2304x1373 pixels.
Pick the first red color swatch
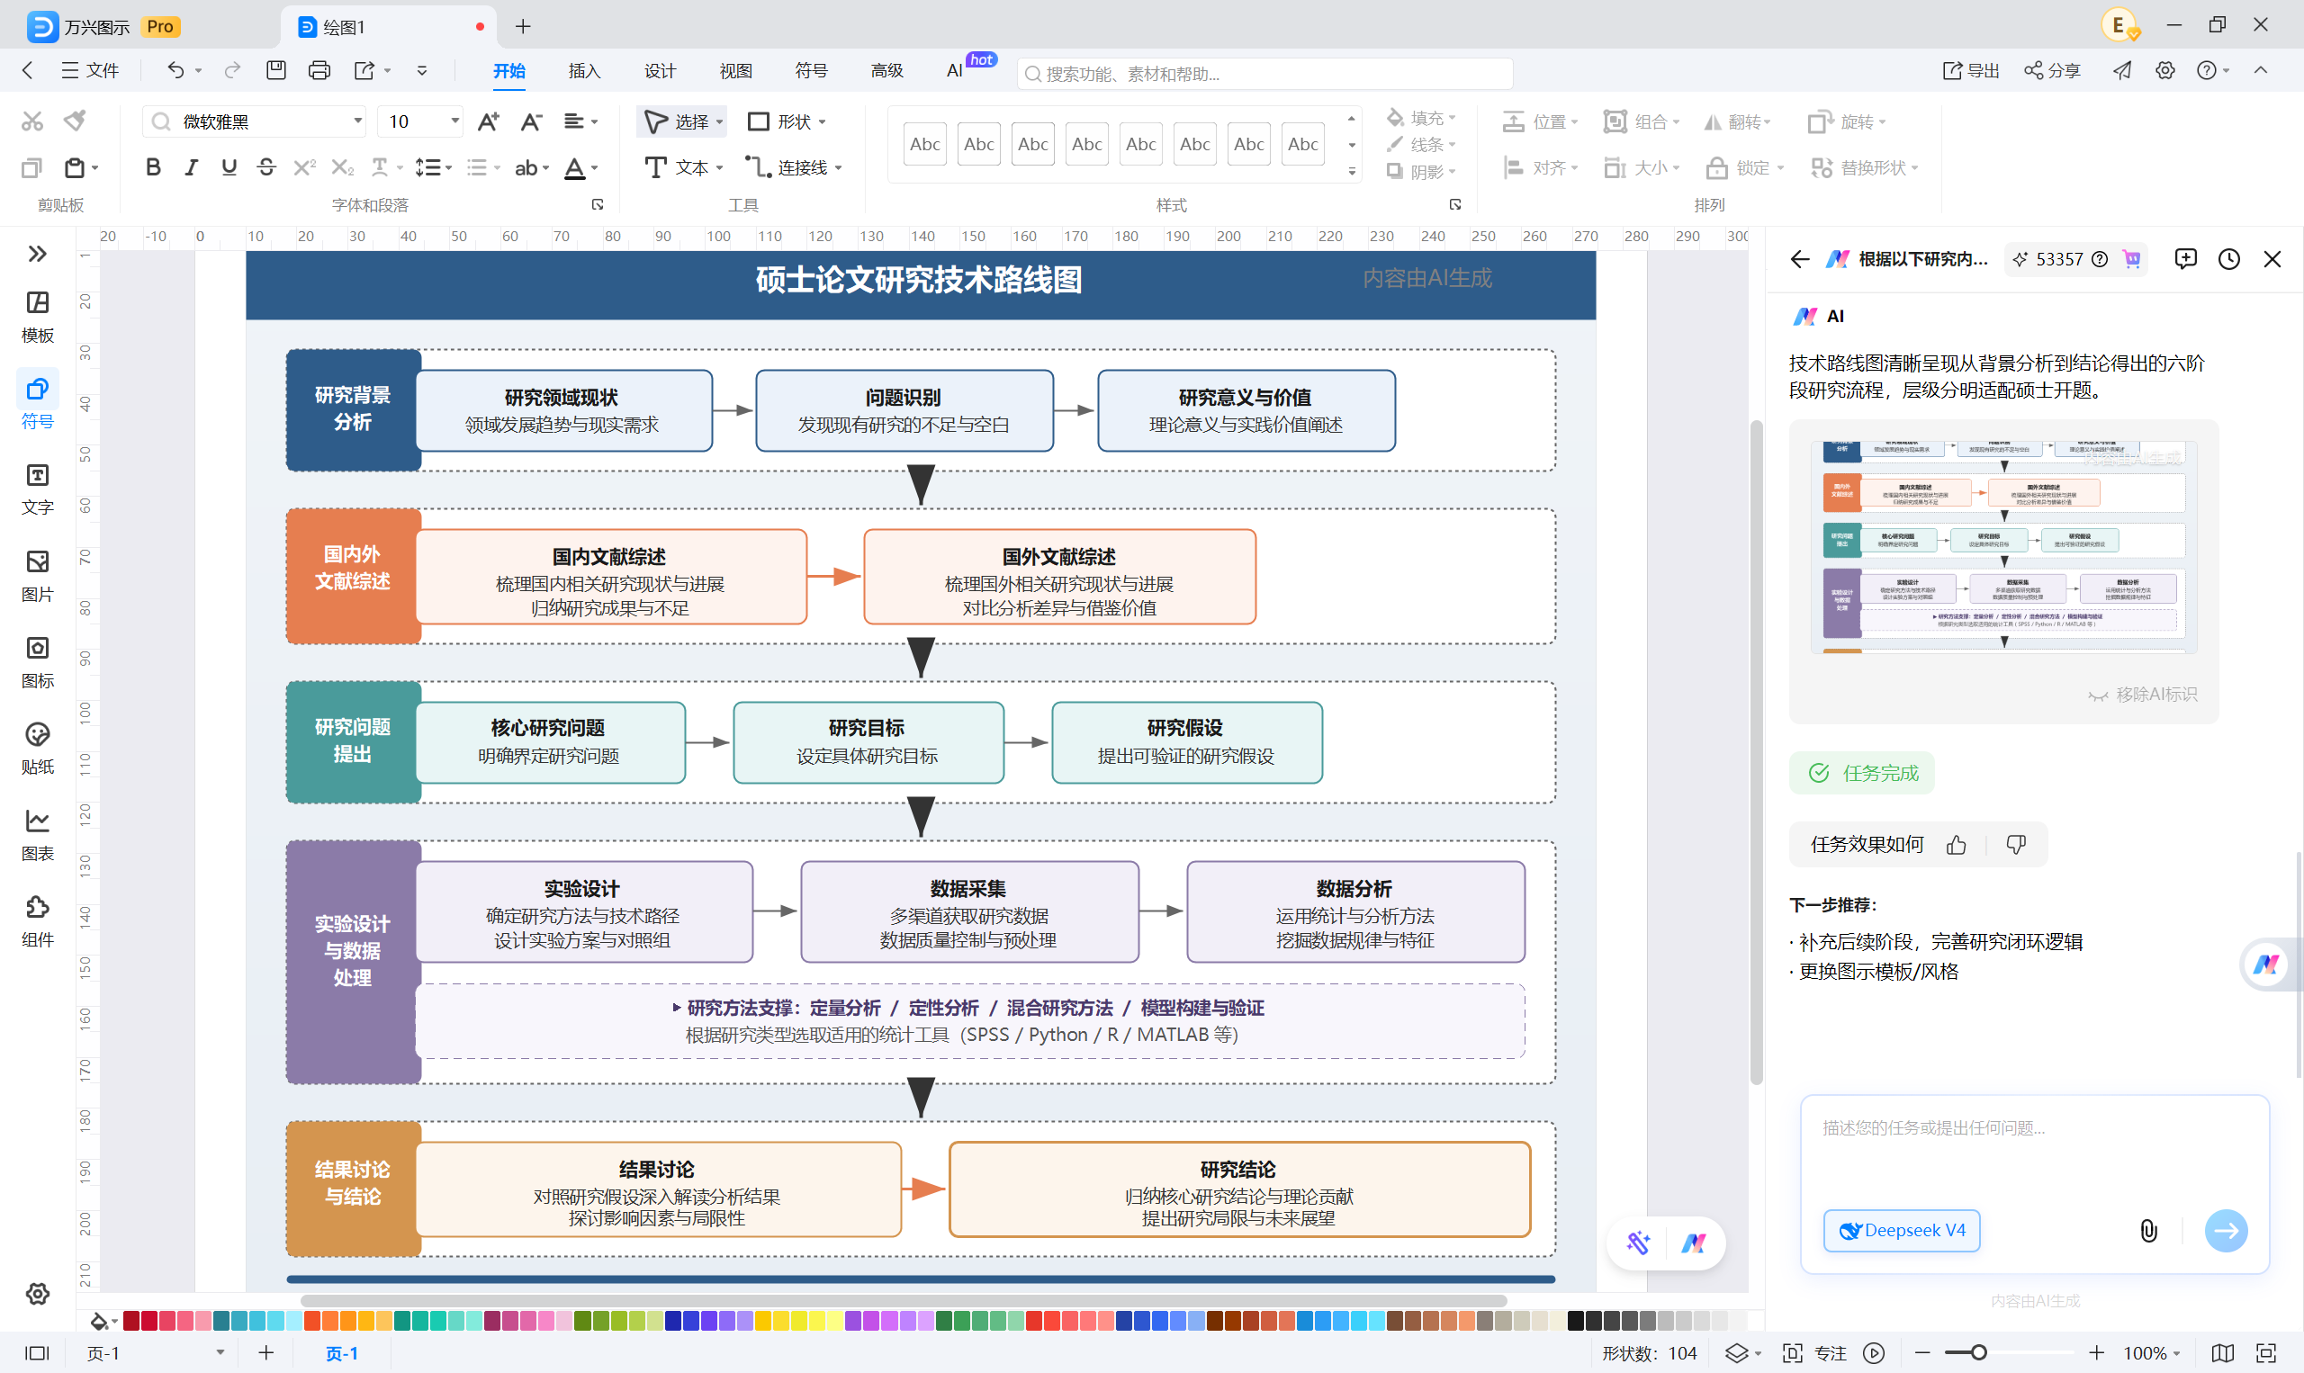coord(131,1320)
